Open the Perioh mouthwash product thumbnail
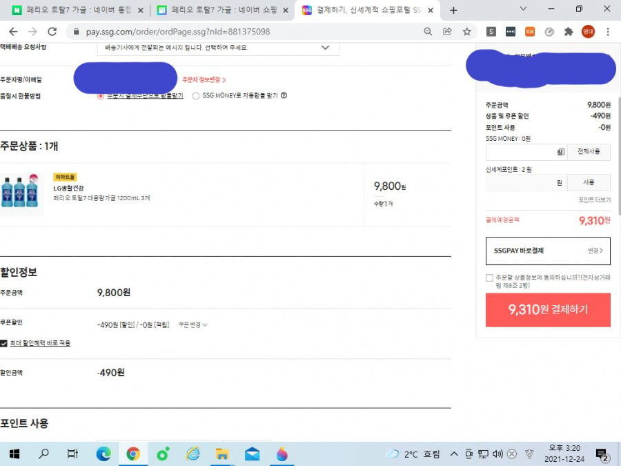The image size is (621, 466). click(21, 193)
